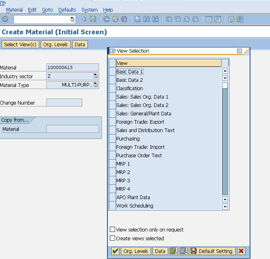
Task: Click the Default Setting button
Action: (212, 251)
